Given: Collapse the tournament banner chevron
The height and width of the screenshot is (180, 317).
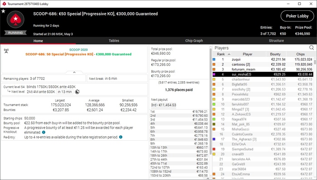Looking at the screenshot, I should (x=74, y=72).
